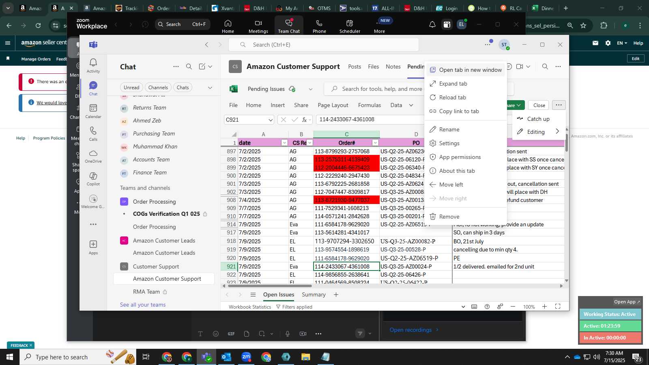This screenshot has height=365, width=649.
Task: Open date column filter dropdown
Action: click(x=284, y=143)
